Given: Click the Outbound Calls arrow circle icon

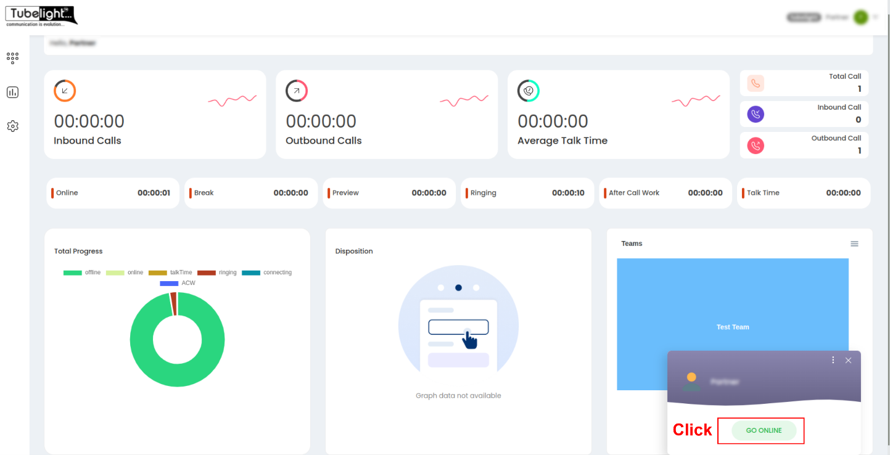Looking at the screenshot, I should click(297, 91).
